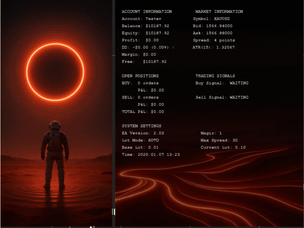Viewport: 304px width, 228px height.
Task: Click the Max Spread 30 setting
Action: click(x=219, y=140)
